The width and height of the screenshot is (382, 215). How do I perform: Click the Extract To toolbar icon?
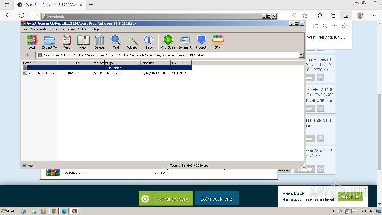pyautogui.click(x=49, y=42)
